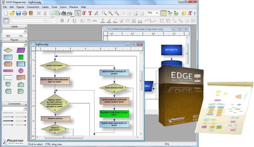Select the yellow diamond decision figure
This screenshot has width=254, height=147.
click(8, 50)
